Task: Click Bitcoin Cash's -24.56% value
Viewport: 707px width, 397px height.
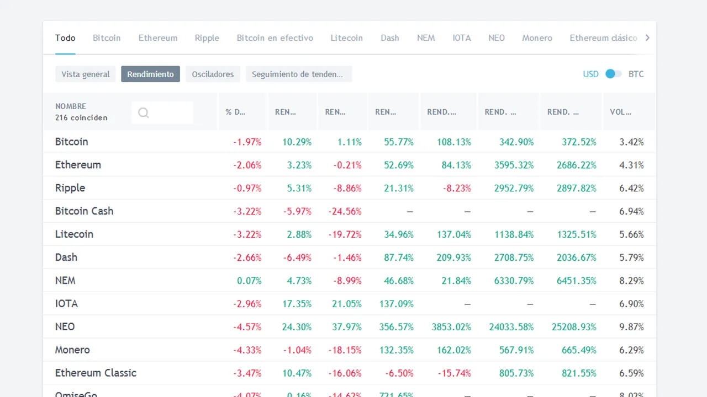Action: coord(345,212)
